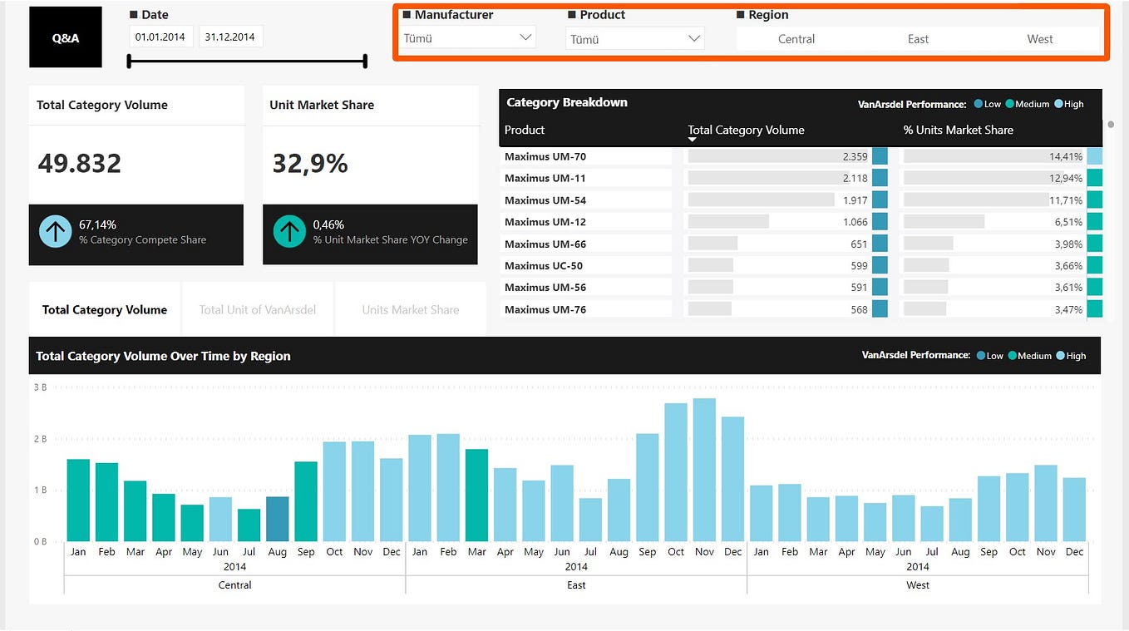The image size is (1129, 631).
Task: Select East in the Region slicer
Action: (918, 38)
